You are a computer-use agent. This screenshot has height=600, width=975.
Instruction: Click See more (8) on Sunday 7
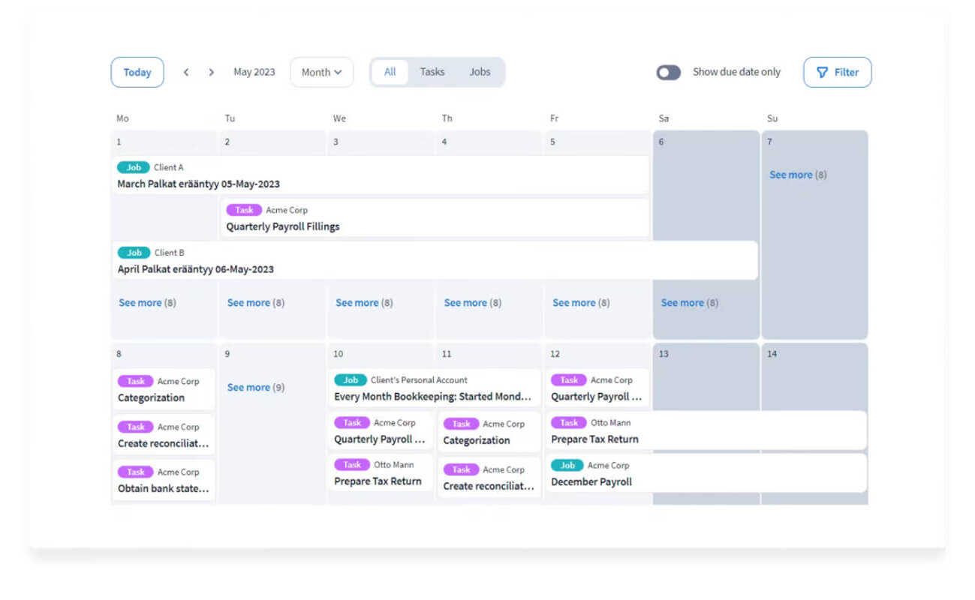click(x=798, y=175)
